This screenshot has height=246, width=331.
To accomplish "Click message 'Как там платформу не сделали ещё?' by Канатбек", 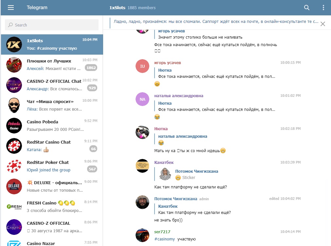I will [191, 187].
